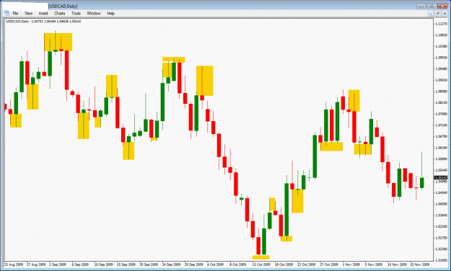Minimize the inner USDCAD chart window
The width and height of the screenshot is (451, 271).
tap(431, 14)
